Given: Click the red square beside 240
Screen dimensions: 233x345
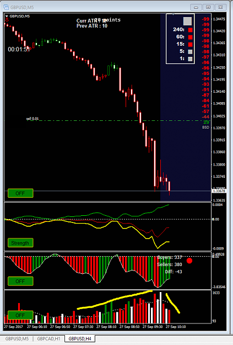Looking at the screenshot, I should point(190,30).
